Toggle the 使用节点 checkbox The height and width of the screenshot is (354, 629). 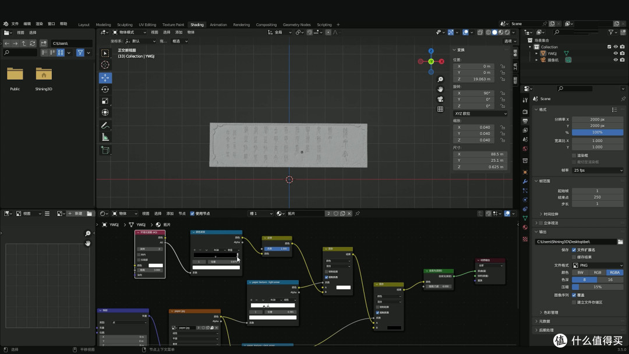[192, 214]
